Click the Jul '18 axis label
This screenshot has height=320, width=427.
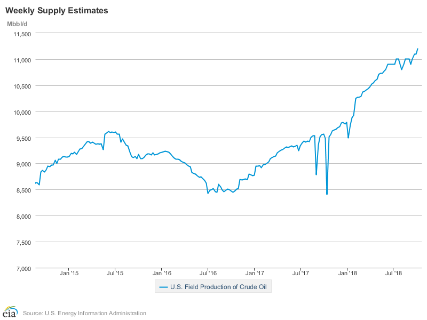(393, 274)
